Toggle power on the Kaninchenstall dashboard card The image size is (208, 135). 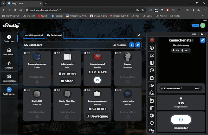(x=97, y=80)
